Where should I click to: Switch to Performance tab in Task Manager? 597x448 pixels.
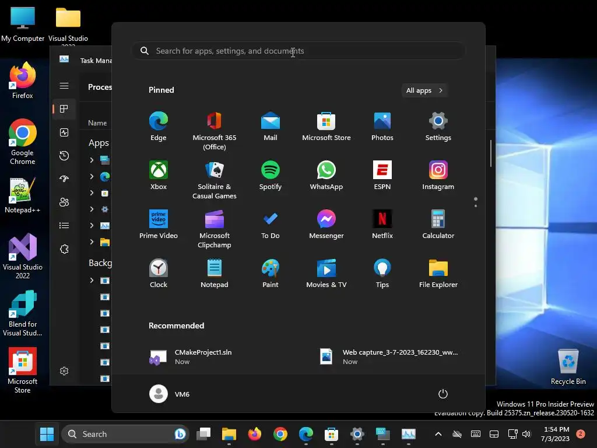[x=64, y=132]
